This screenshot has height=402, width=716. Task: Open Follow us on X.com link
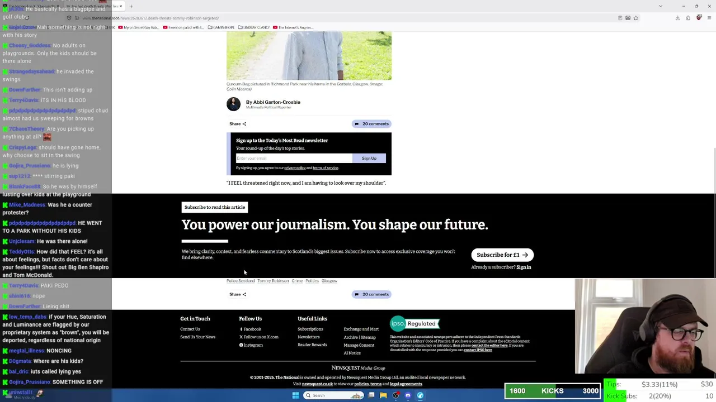point(259,337)
